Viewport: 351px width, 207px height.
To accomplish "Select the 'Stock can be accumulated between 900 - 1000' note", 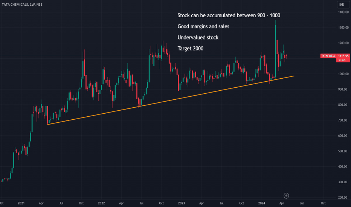I will coord(229,15).
